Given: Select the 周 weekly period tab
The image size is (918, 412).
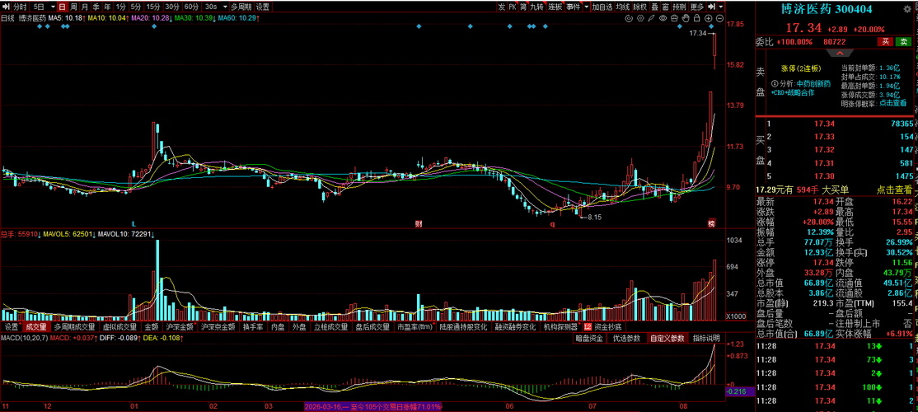Looking at the screenshot, I should coord(74,7).
